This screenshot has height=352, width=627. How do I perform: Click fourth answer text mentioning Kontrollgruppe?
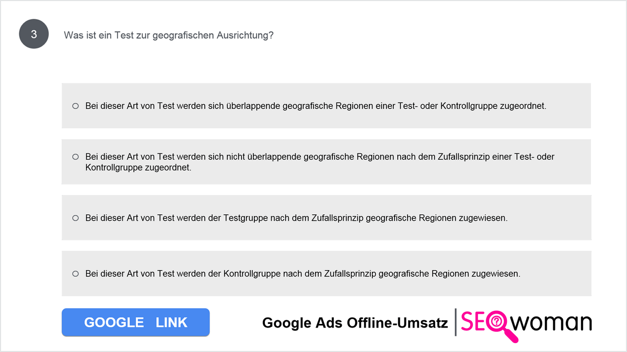pos(303,273)
